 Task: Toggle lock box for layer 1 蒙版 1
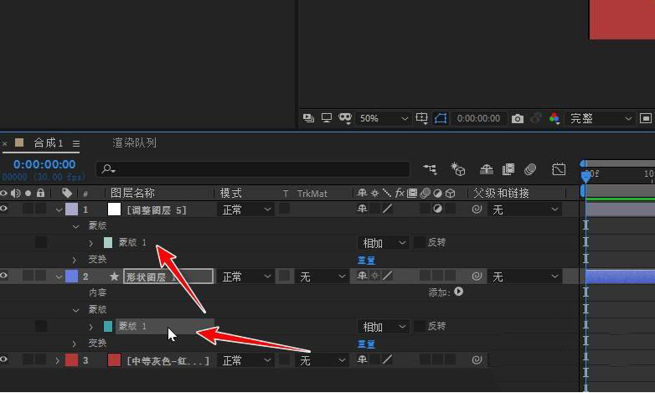(41, 242)
